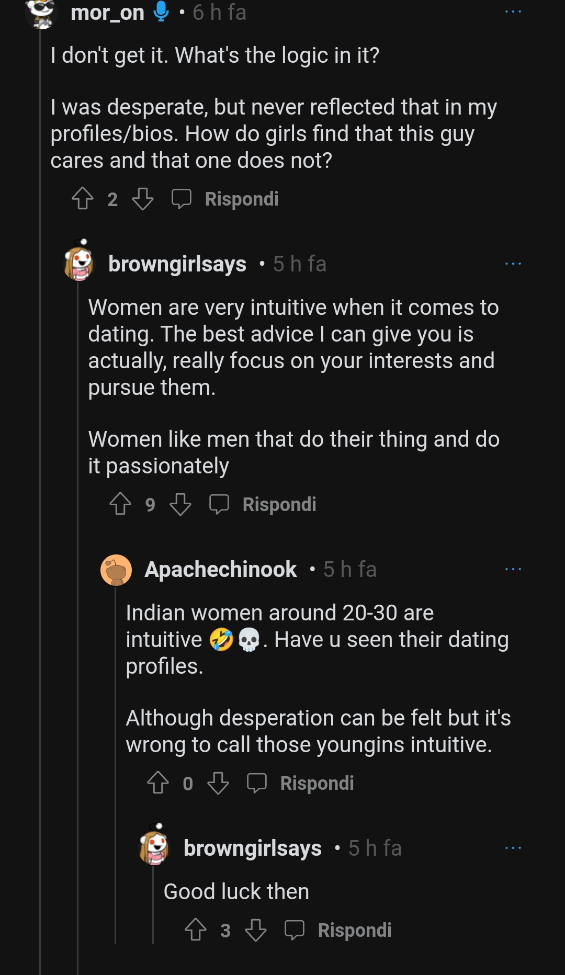
Task: Open mor_on's user profile name
Action: (x=107, y=12)
